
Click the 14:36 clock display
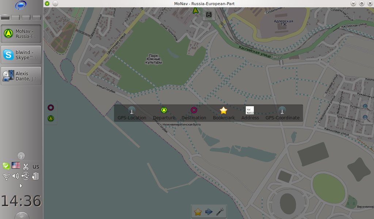(21, 201)
